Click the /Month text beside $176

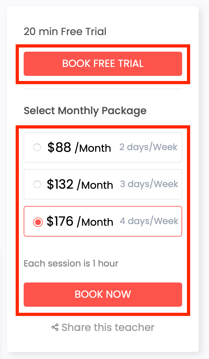[95, 222]
